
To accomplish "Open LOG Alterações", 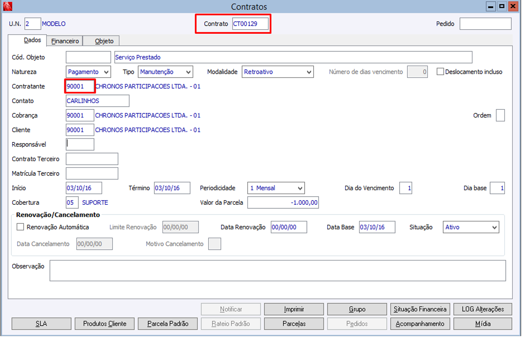I will click(483, 309).
